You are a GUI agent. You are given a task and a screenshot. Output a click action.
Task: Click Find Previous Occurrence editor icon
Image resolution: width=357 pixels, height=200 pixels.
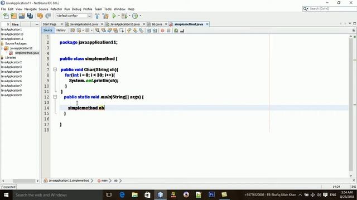point(104,31)
